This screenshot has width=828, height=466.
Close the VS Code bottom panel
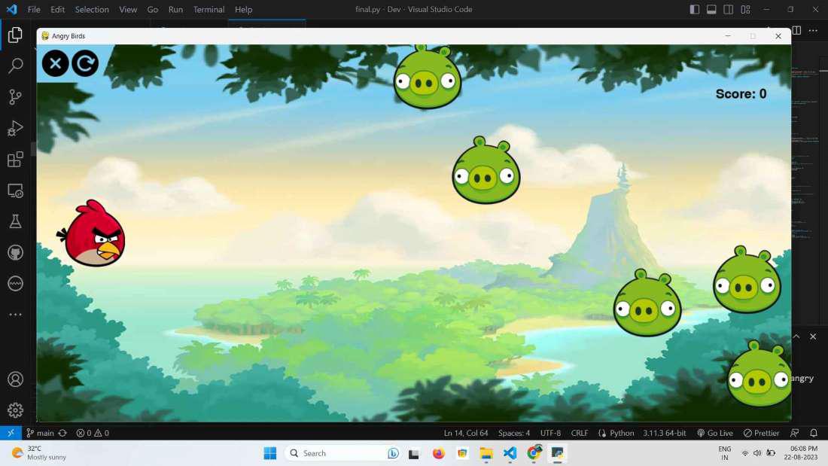point(813,337)
